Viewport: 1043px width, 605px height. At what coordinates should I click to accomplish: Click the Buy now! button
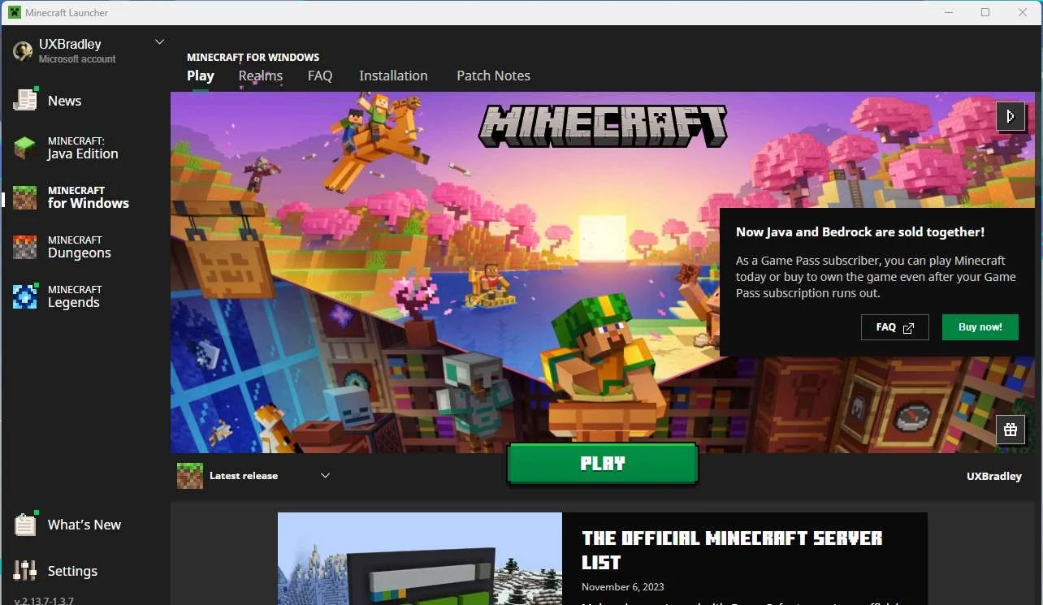[980, 327]
